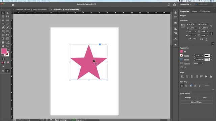Click the Rotate 90° counter-clockwise icon

click(195, 39)
